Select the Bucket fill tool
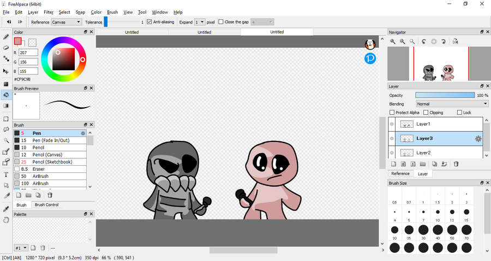This screenshot has width=491, height=261. [x=6, y=95]
